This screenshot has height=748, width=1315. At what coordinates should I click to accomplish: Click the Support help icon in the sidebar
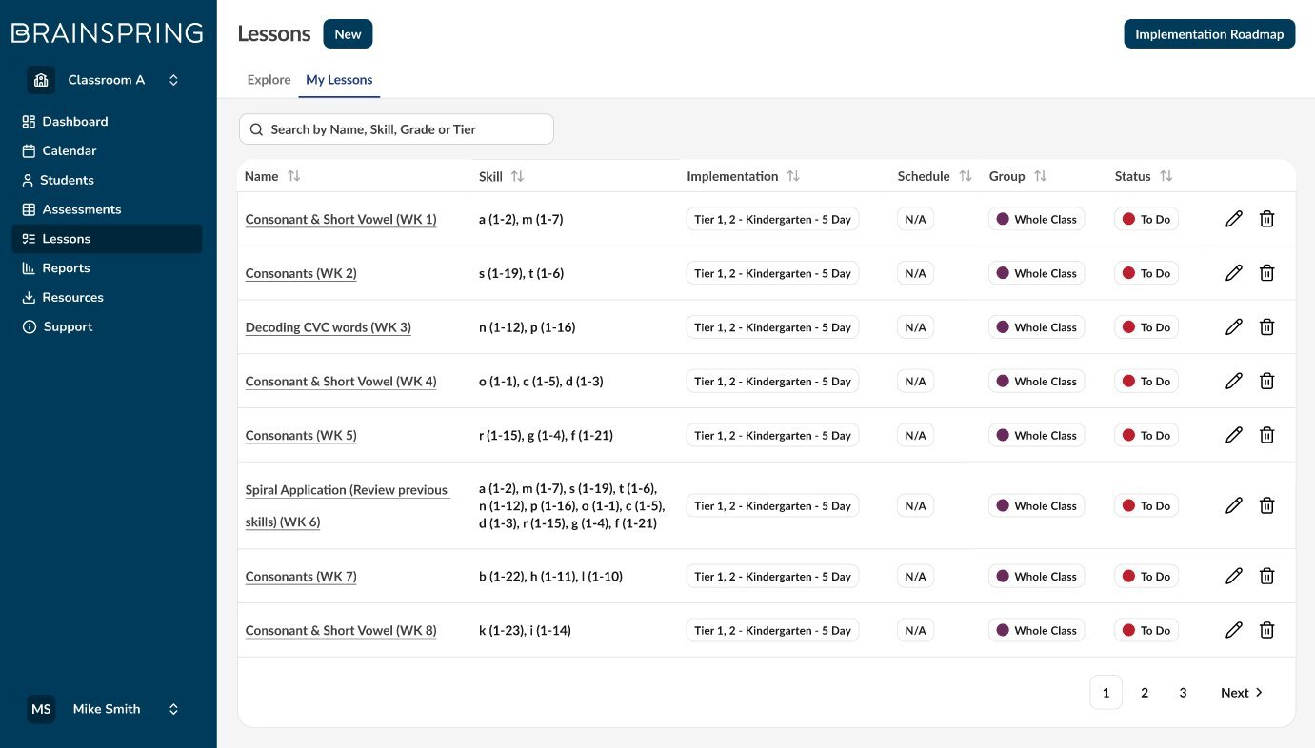tap(30, 327)
